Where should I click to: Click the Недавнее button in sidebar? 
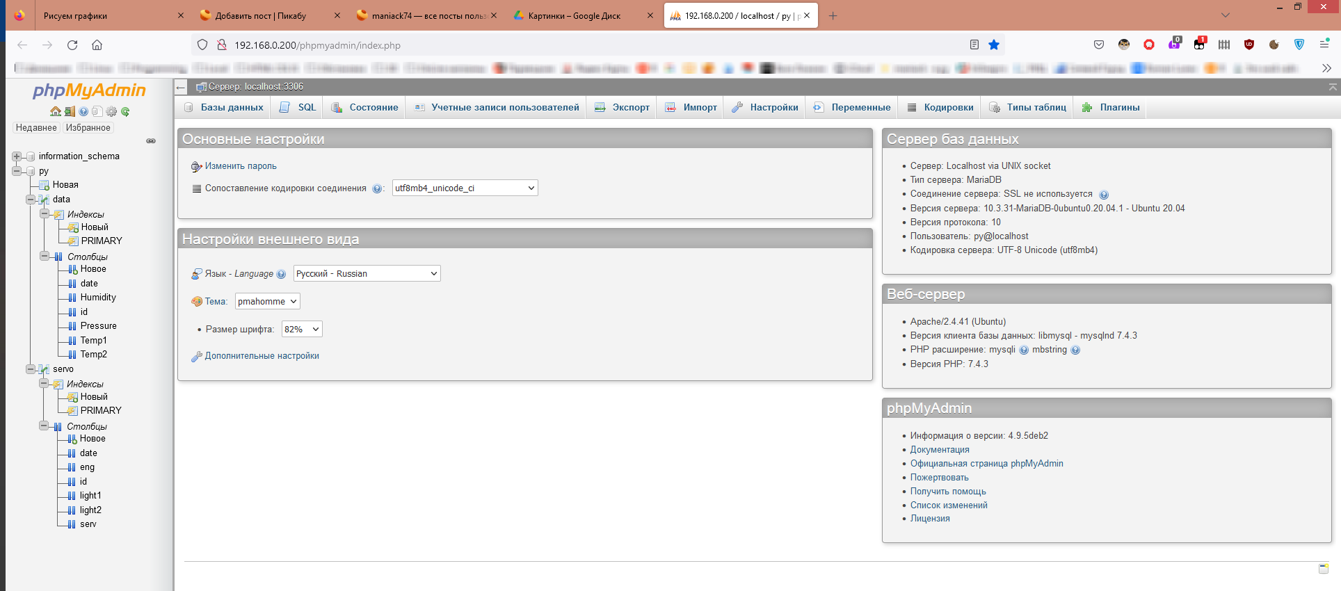(36, 128)
